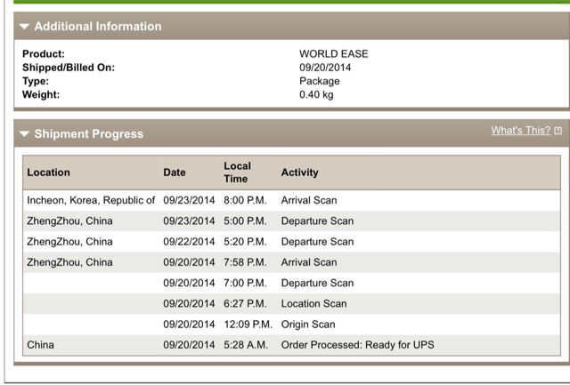The image size is (570, 385).
Task: Select the Location column header
Action: click(x=48, y=172)
